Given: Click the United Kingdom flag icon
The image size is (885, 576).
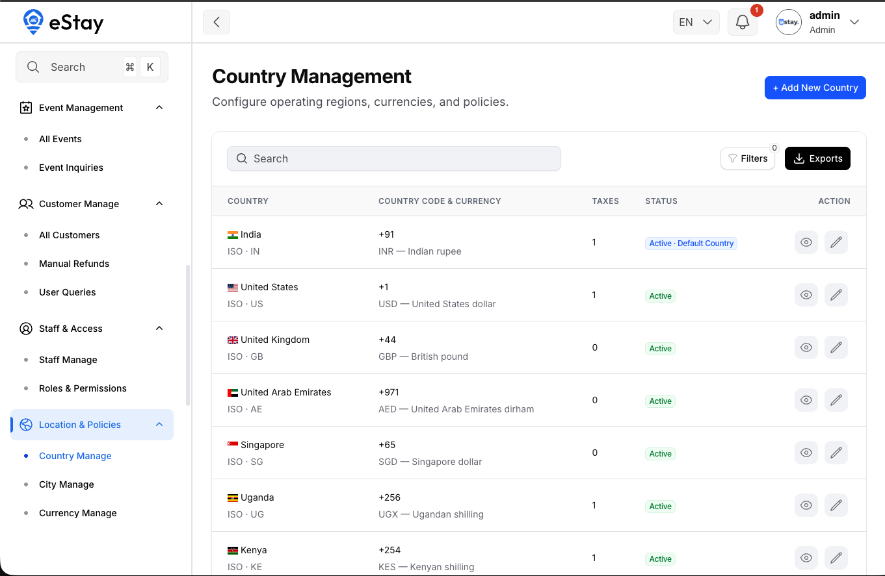Looking at the screenshot, I should click(233, 340).
